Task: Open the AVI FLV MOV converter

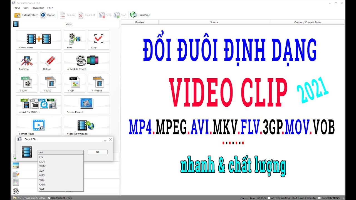Action: (39, 105)
